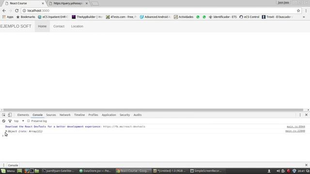The height and width of the screenshot is (174, 310).
Task: Open the top execution context dropdown
Action: [19, 121]
